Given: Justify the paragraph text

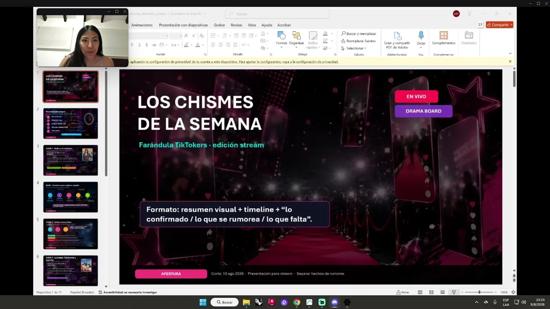Looking at the screenshot, I should (235, 45).
